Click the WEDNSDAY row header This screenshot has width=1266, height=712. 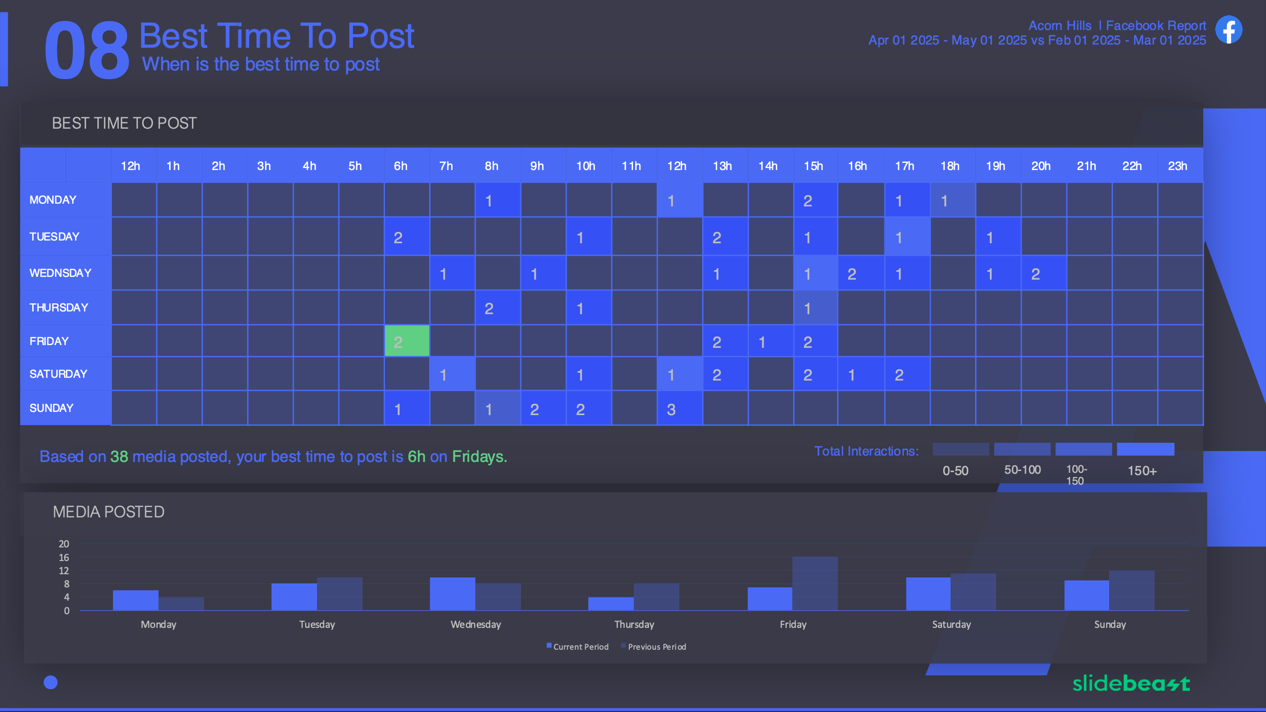click(x=65, y=273)
